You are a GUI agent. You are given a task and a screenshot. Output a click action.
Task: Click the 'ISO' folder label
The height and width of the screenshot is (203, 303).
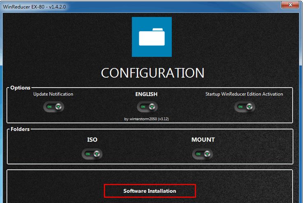coord(92,140)
